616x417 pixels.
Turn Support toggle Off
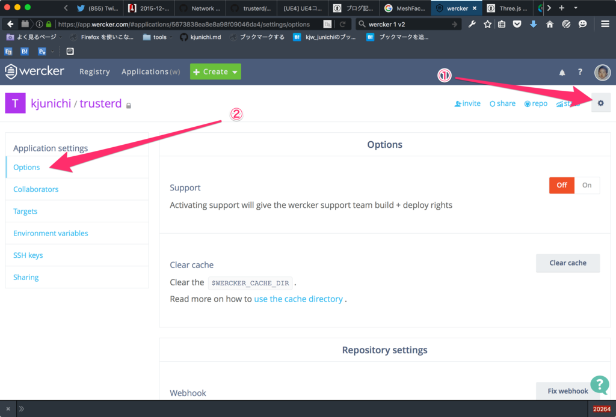tap(561, 185)
